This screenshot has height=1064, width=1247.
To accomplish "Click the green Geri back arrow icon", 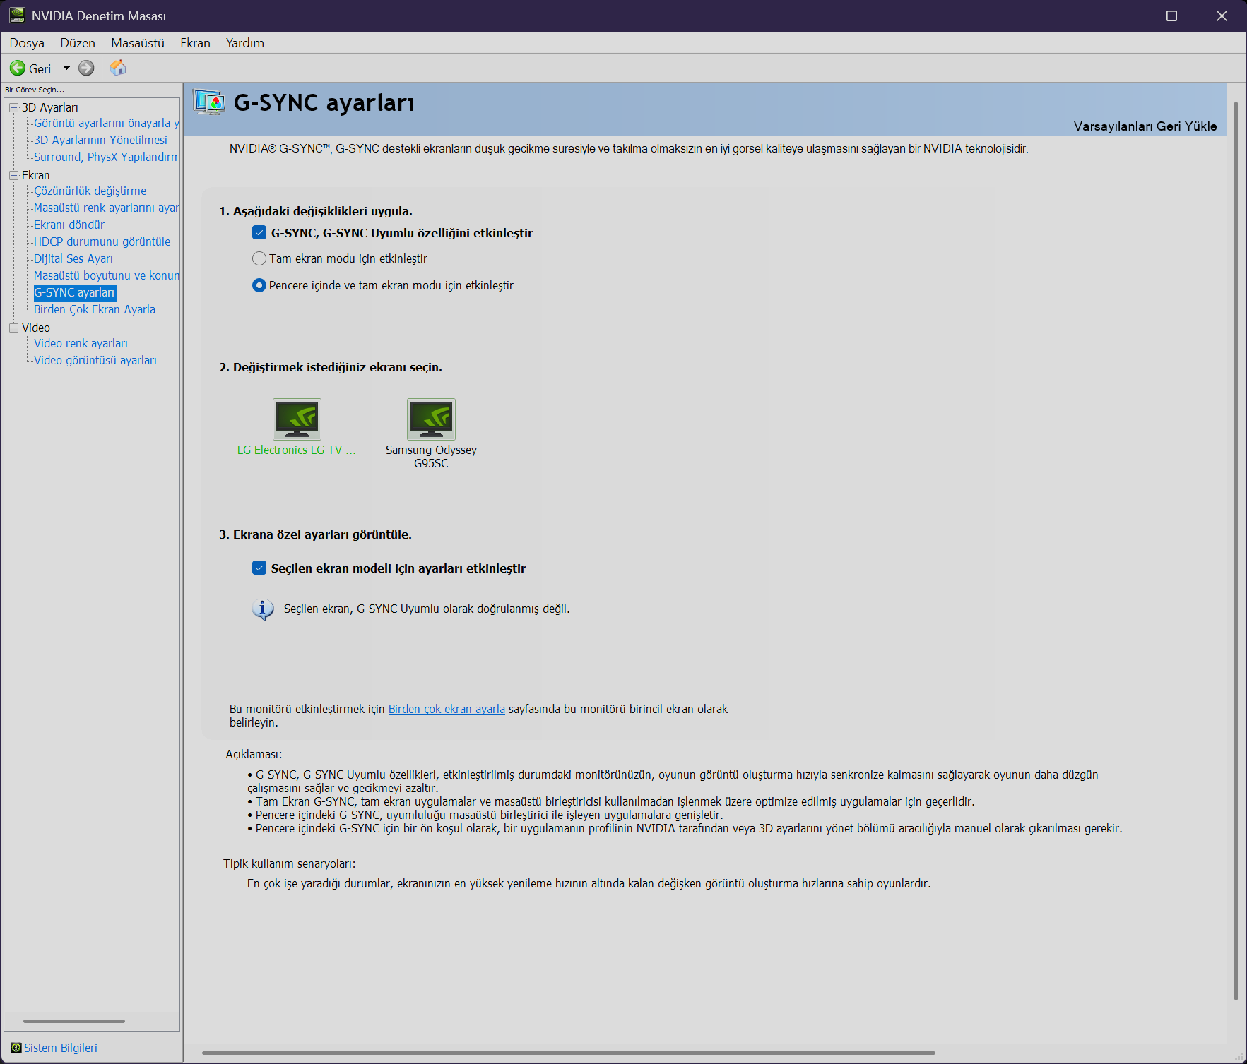I will click(18, 68).
